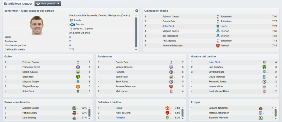The width and height of the screenshot is (282, 122).
Task: Click John Fleck's portrait photo
Action: [37, 25]
